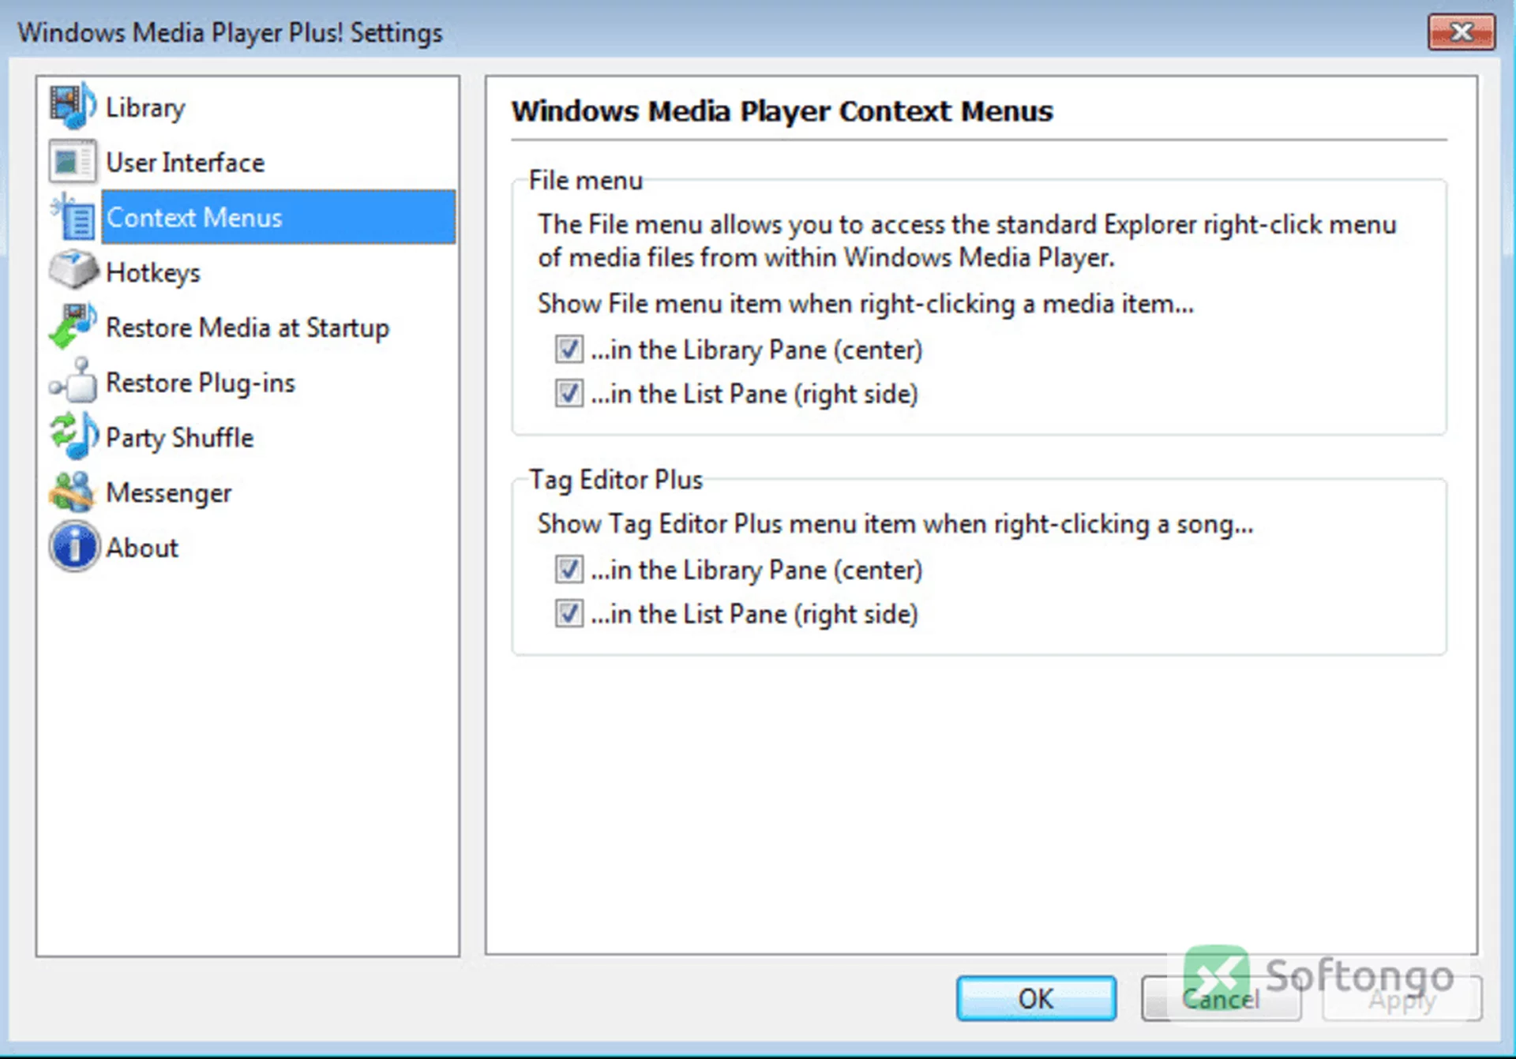Click the Restore Media at Startup icon

(x=73, y=326)
